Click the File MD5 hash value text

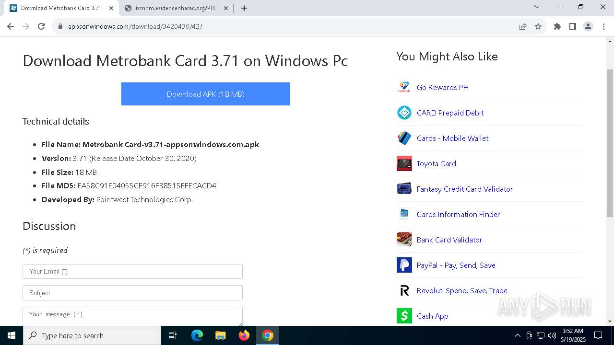[147, 185]
